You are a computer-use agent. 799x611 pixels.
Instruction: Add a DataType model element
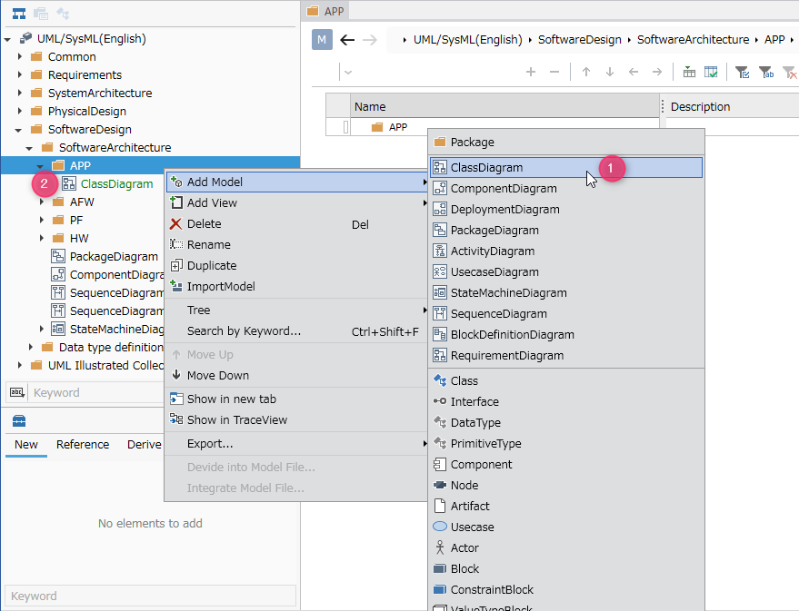coord(566,422)
